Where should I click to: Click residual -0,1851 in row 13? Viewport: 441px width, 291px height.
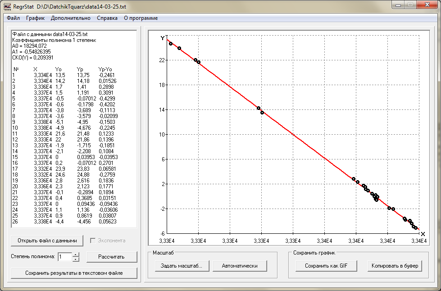tap(107, 145)
